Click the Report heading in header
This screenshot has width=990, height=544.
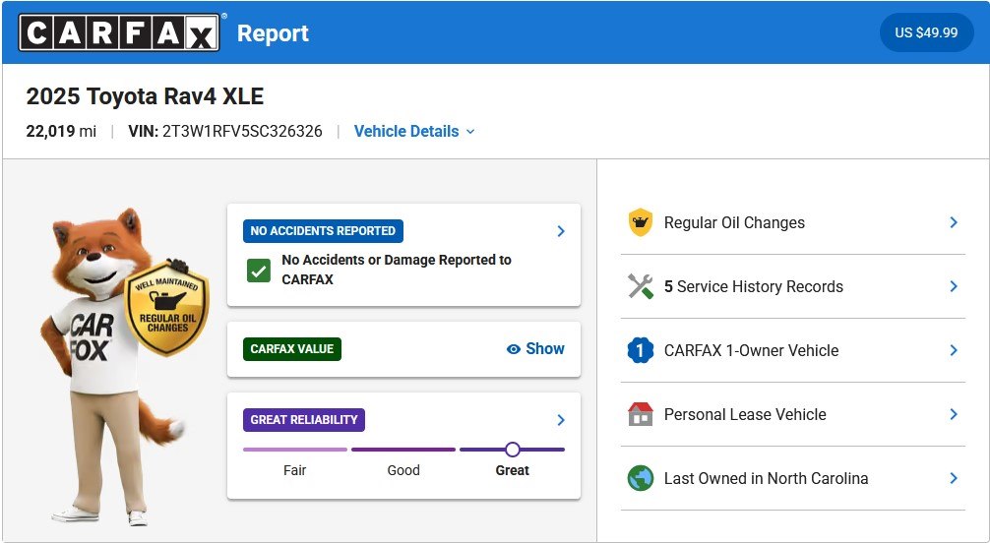(x=273, y=32)
